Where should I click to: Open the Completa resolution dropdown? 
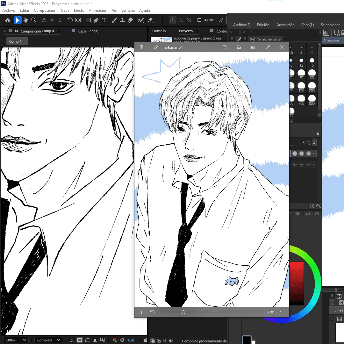tap(48, 340)
